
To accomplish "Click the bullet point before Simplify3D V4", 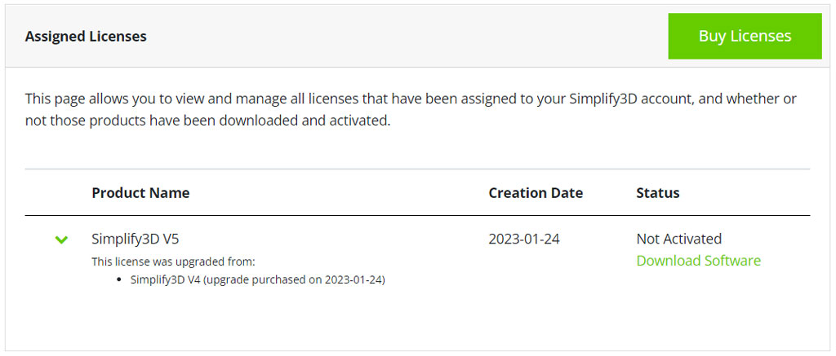I will (x=121, y=280).
